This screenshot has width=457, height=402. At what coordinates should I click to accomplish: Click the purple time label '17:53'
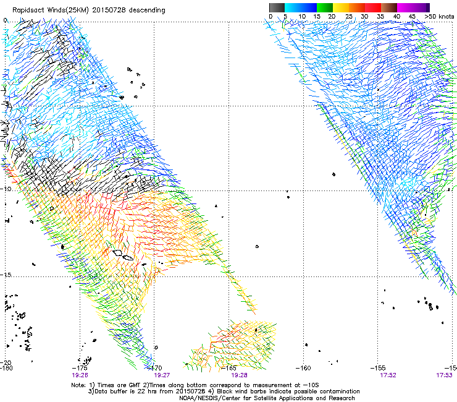coord(444,375)
